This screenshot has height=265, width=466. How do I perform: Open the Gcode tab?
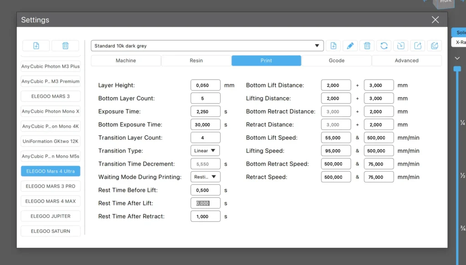[x=336, y=60]
